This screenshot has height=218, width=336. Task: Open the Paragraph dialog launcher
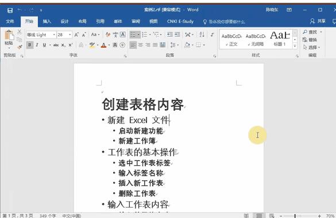pos(214,56)
